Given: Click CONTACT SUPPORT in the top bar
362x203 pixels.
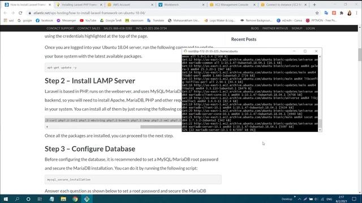Looking at the screenshot, I should [60, 28].
